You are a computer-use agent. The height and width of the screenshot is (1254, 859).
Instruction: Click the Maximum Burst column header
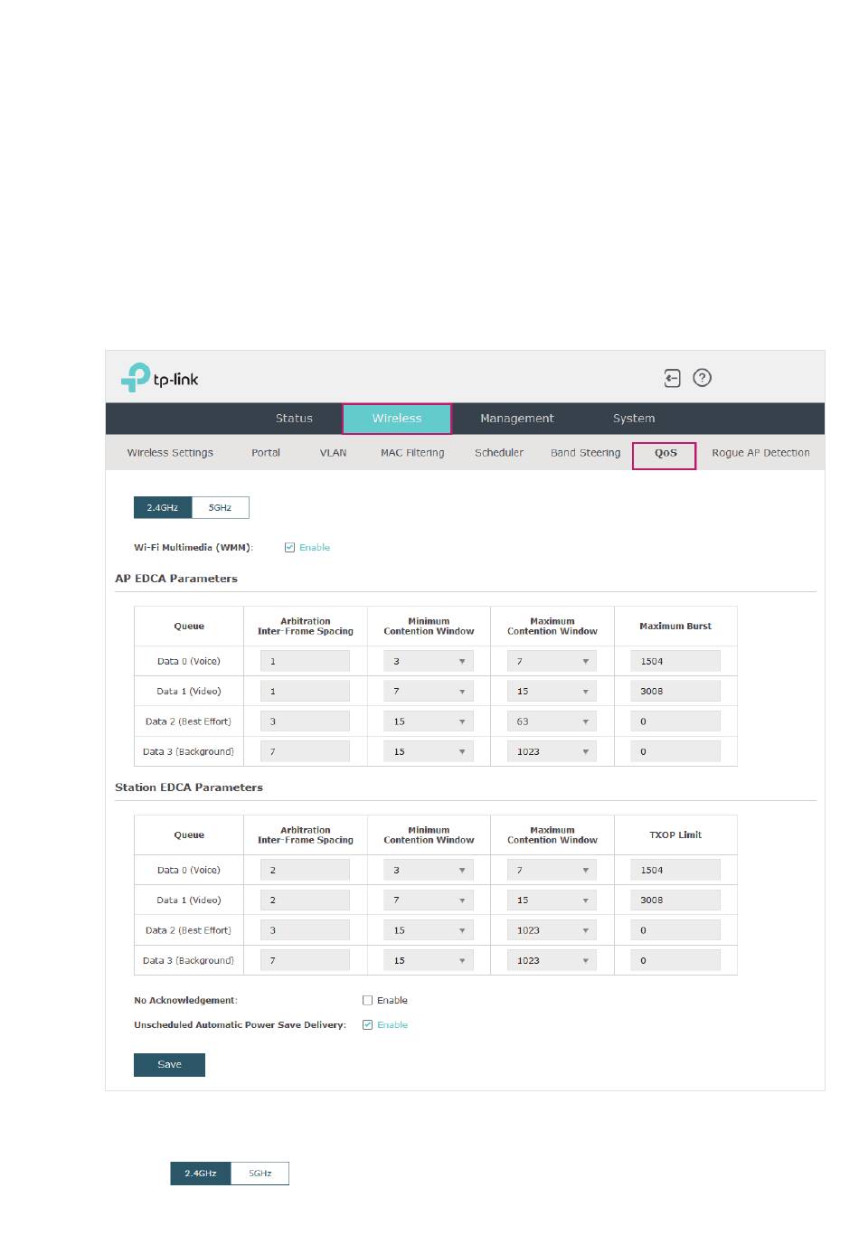tap(675, 626)
